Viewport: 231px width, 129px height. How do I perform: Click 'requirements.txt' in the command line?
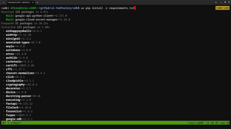coord(122,8)
